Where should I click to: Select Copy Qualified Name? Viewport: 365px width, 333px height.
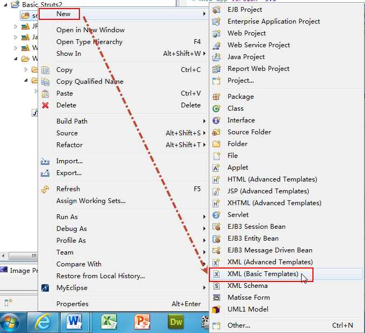(90, 82)
